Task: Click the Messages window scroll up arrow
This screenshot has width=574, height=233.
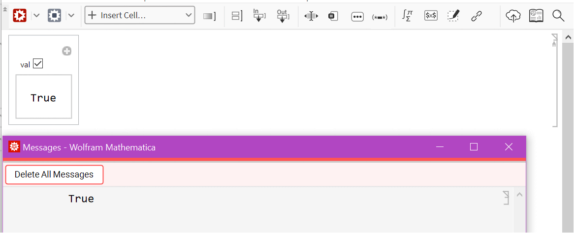Action: pos(519,195)
